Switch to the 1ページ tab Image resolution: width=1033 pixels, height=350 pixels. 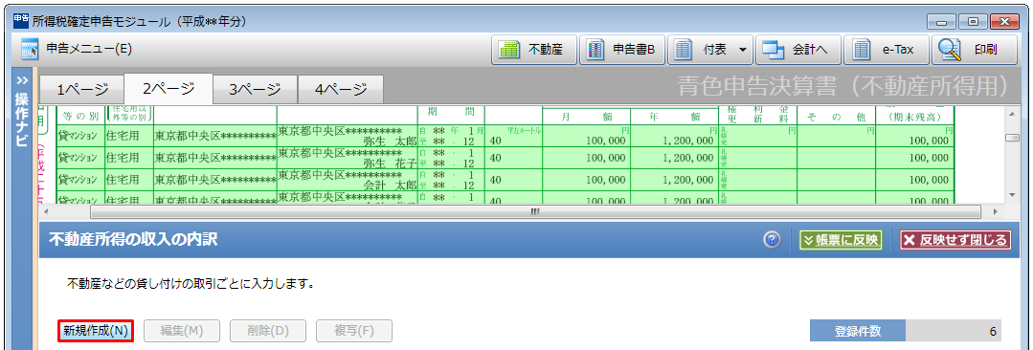(81, 90)
